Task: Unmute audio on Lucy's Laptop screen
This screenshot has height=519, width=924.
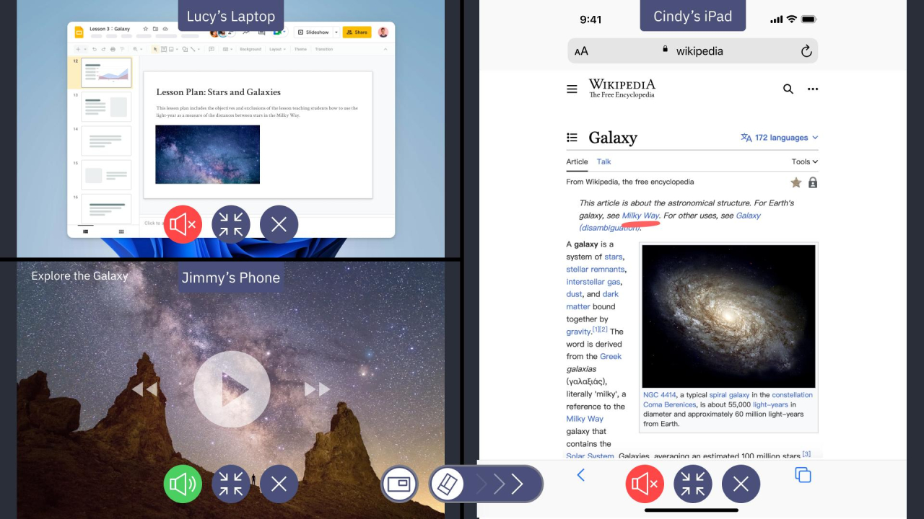Action: point(183,225)
